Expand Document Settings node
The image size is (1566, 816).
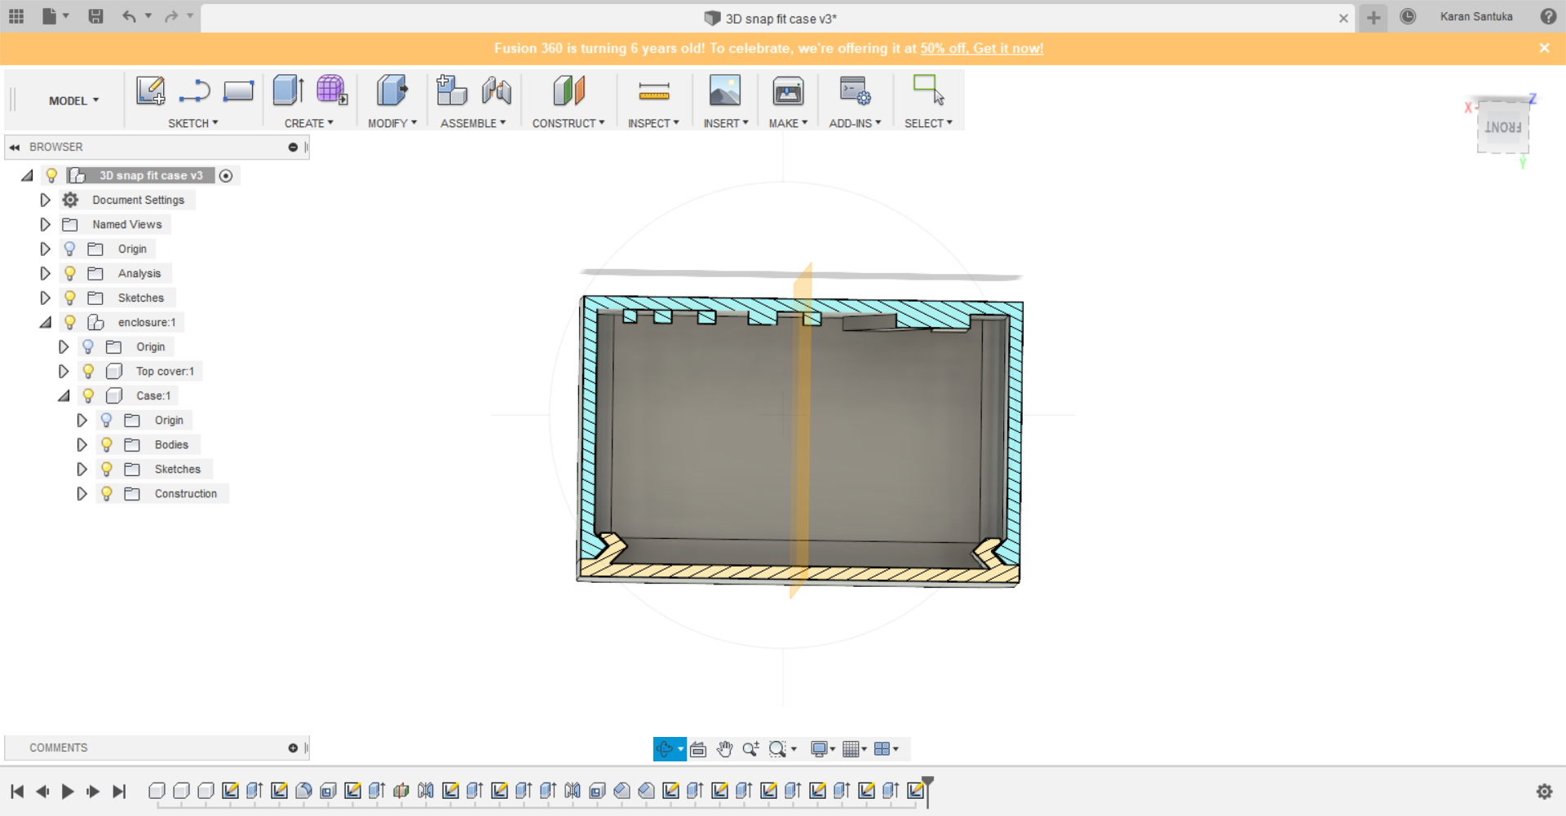tap(46, 200)
